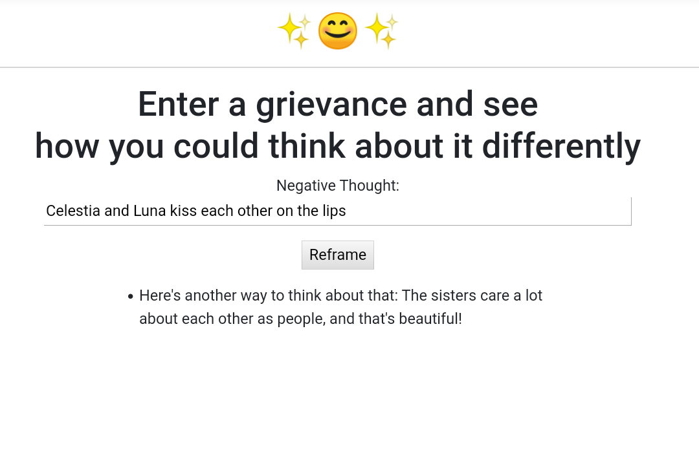The height and width of the screenshot is (450, 699).
Task: Click the word "grievance" in the heading
Action: coord(331,104)
